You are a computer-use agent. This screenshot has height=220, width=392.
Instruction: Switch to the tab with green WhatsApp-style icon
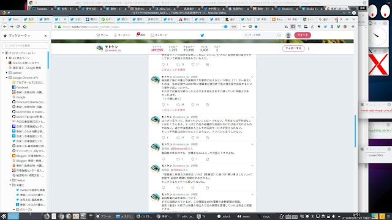pos(107,19)
